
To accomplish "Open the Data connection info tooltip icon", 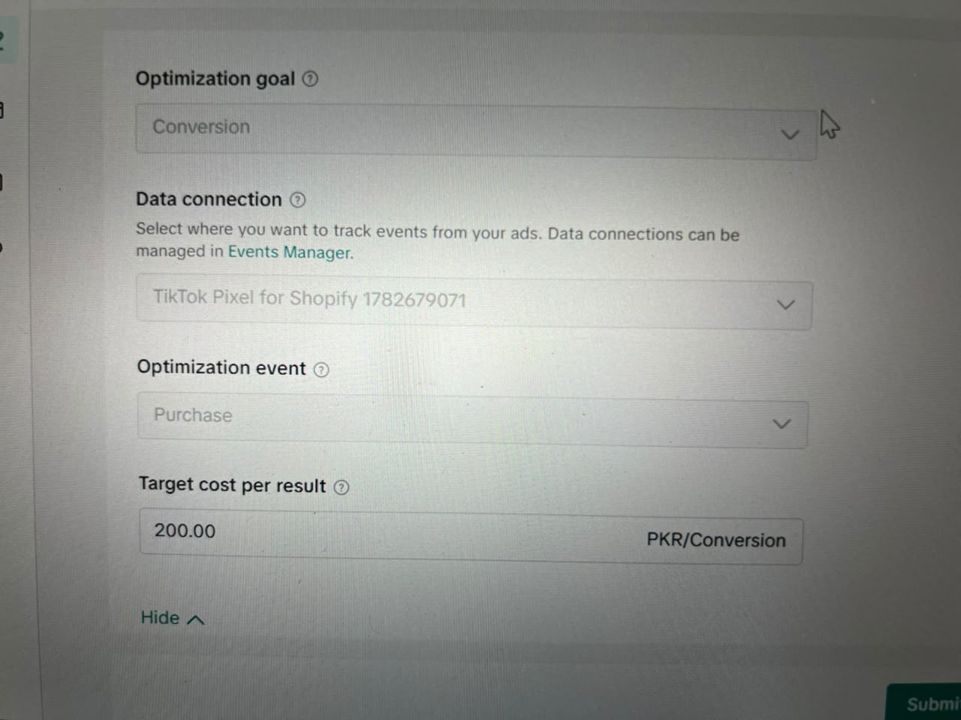I will coord(297,199).
